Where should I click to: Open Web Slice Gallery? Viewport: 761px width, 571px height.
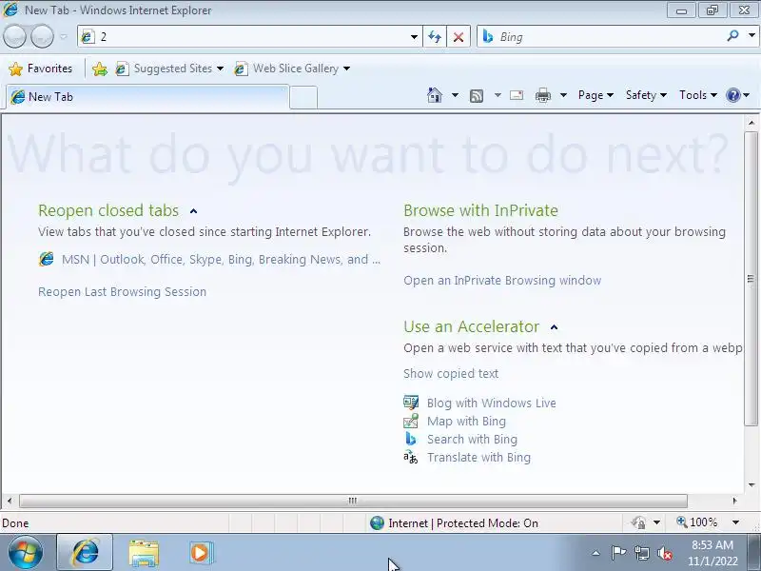292,69
